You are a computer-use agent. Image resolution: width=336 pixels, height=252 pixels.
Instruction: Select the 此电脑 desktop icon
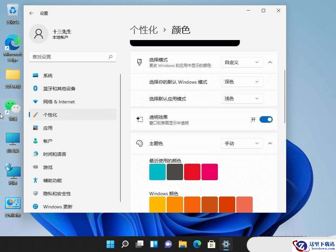pos(13,142)
